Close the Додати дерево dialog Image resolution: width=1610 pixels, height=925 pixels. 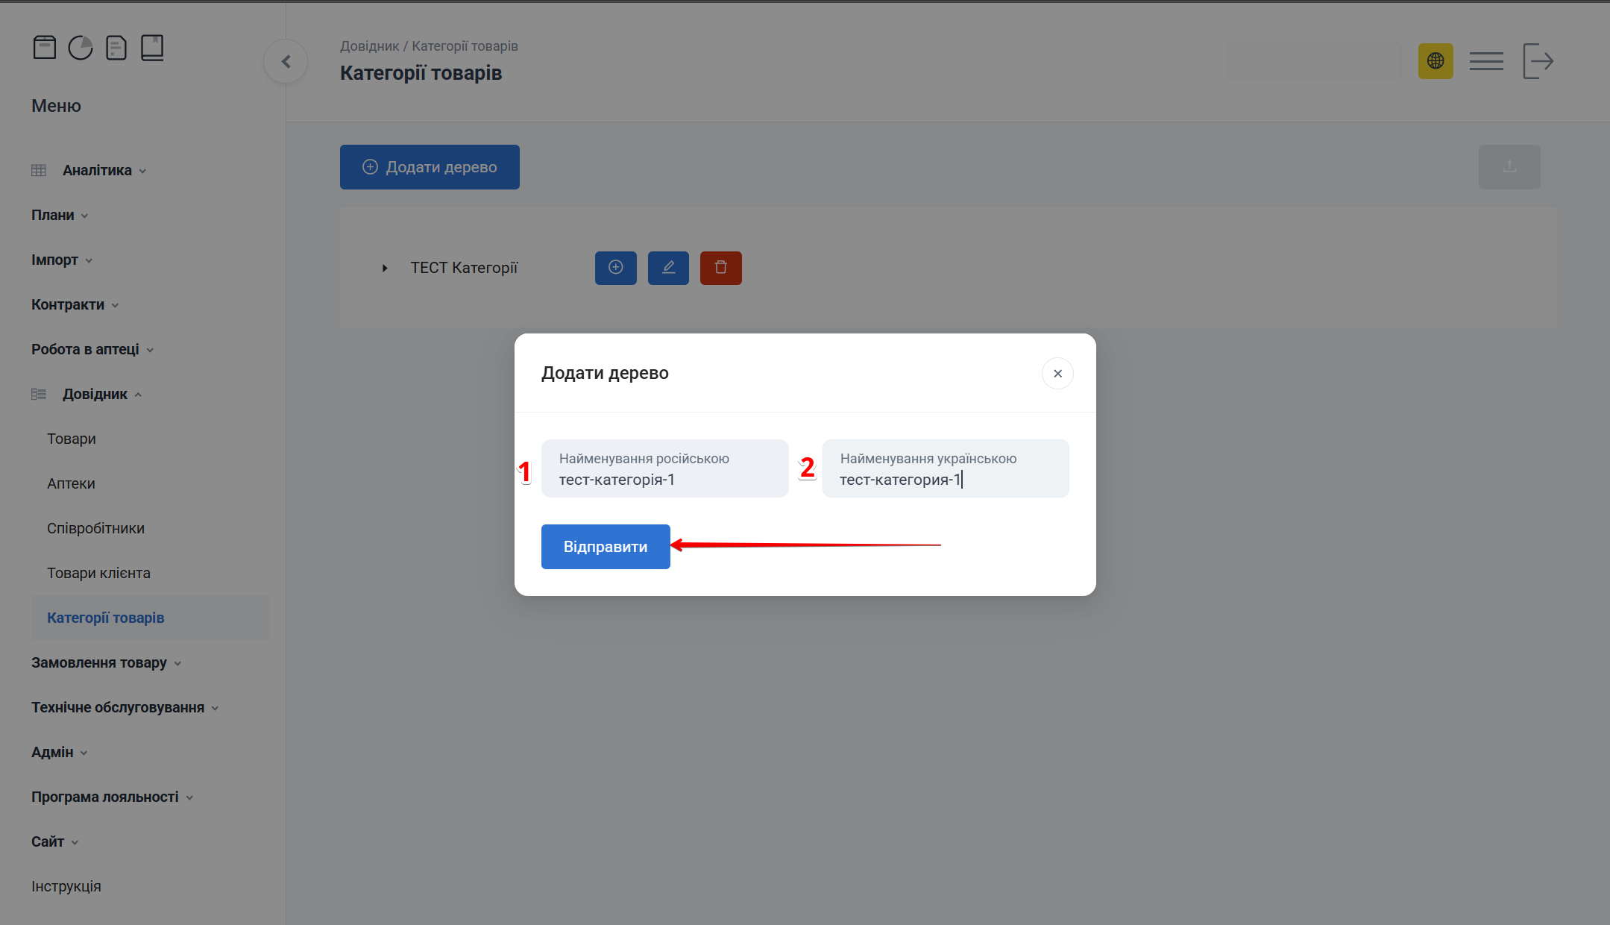tap(1057, 374)
